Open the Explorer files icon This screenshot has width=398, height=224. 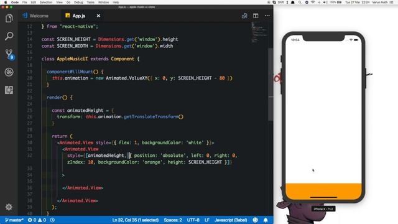[x=9, y=18]
